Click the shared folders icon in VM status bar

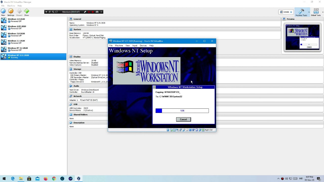pos(187,130)
